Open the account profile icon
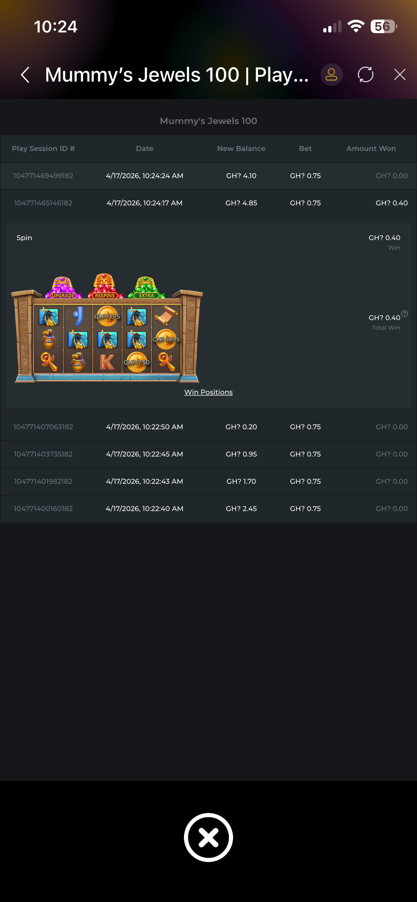This screenshot has width=417, height=902. click(x=331, y=75)
